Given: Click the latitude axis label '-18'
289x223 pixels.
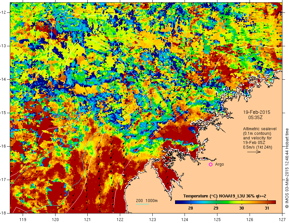Looking at the screenshot, I should tap(4, 213).
